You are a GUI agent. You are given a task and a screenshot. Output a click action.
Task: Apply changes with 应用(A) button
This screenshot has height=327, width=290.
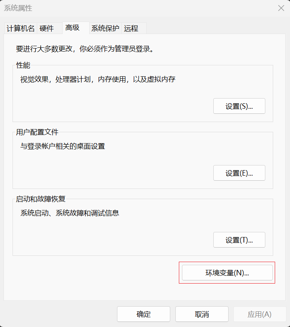coord(259,314)
